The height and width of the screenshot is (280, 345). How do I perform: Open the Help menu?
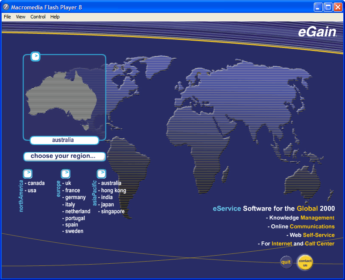[55, 17]
